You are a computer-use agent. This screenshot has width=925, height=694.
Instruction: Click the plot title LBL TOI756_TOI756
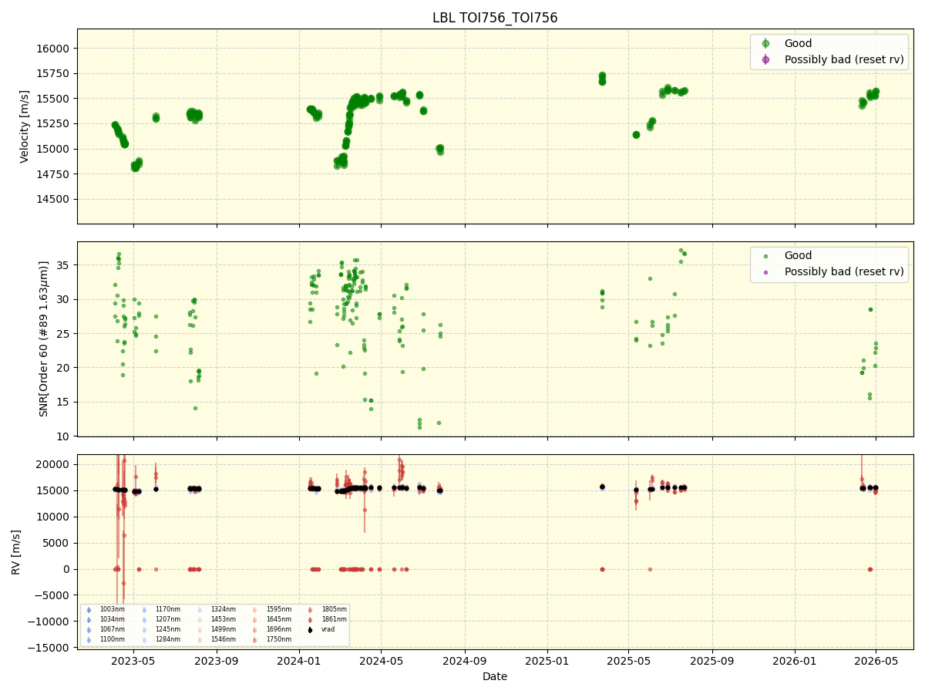[495, 18]
